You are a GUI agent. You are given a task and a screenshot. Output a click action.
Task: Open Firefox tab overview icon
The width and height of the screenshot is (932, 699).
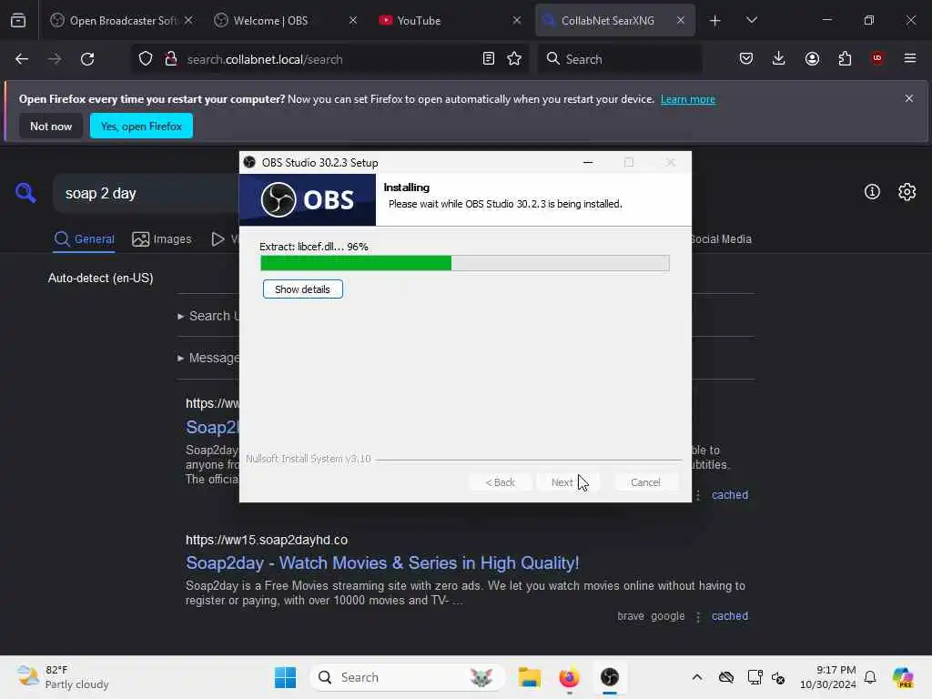pos(18,20)
